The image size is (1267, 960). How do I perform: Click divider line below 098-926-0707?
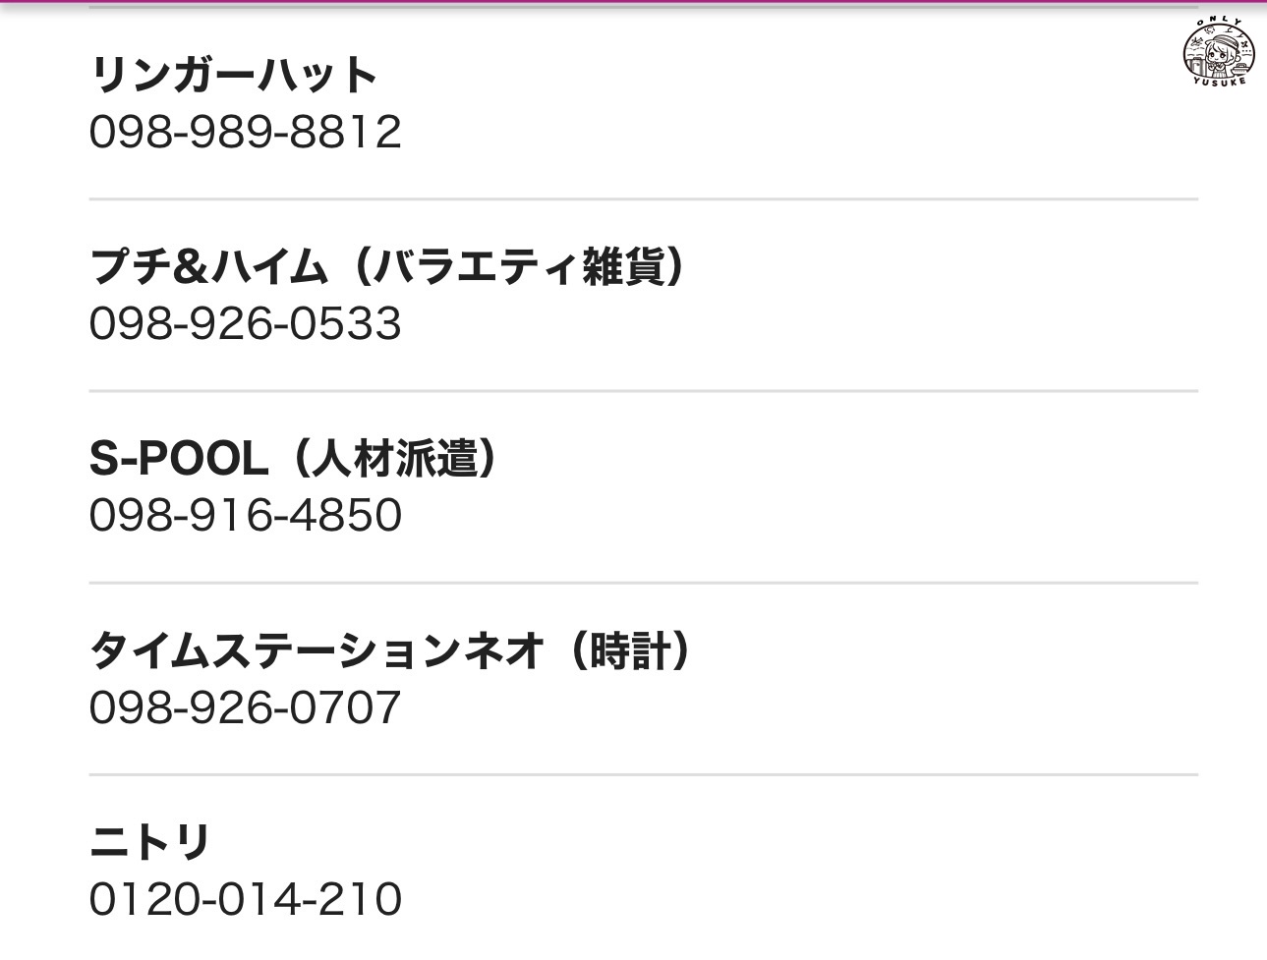pos(643,774)
